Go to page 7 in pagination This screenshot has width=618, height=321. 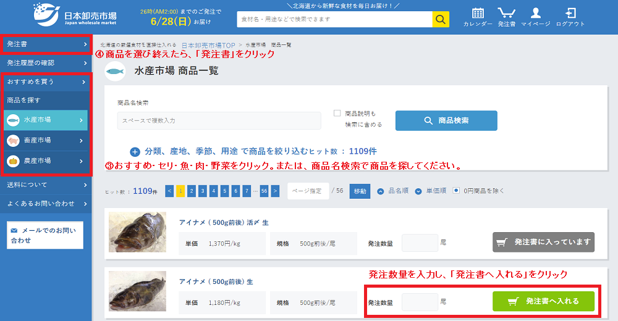click(x=247, y=191)
